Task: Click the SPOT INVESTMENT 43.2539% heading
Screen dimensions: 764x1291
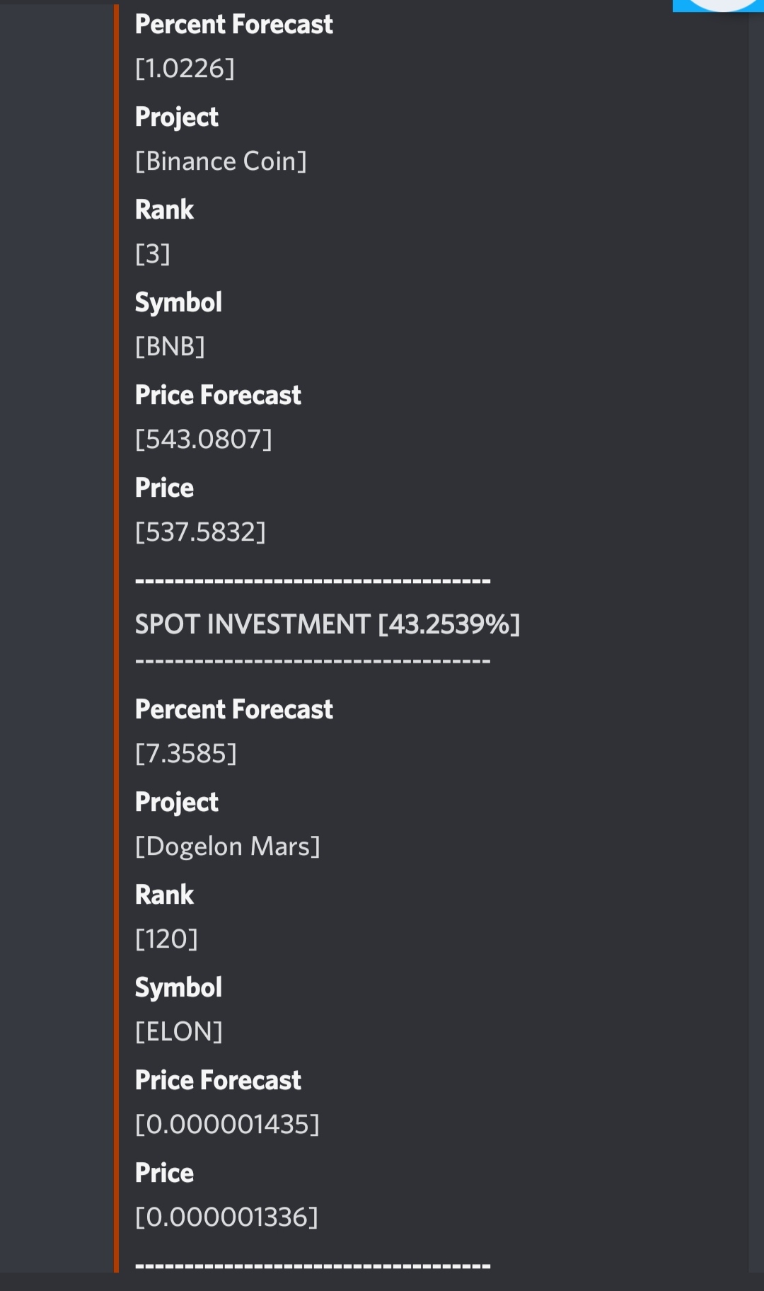Action: [328, 624]
